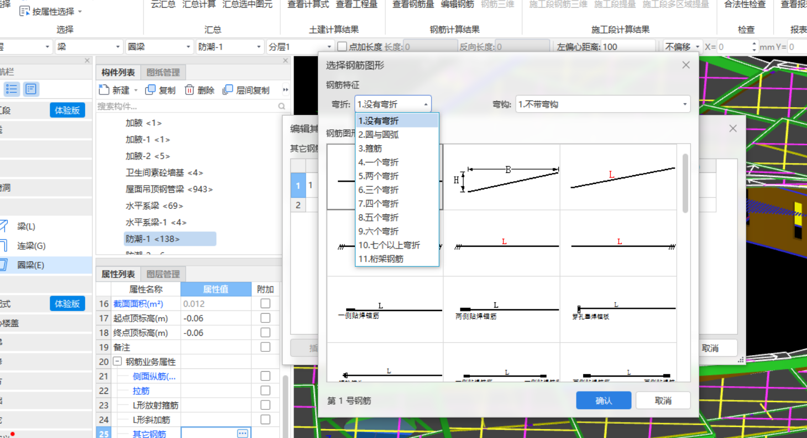Click the 删除 trash icon
This screenshot has height=438, width=807.
coord(190,89)
